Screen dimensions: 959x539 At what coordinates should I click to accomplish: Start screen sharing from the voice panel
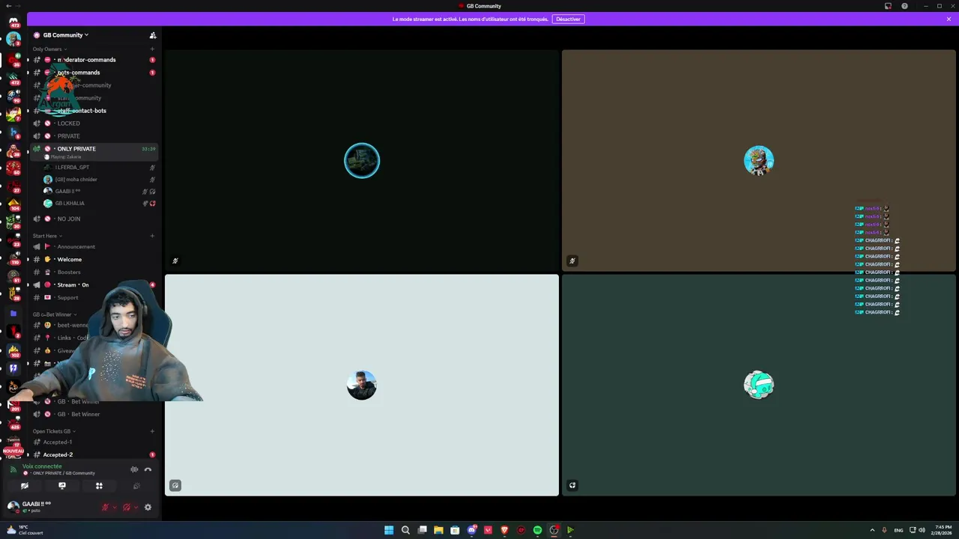pos(62,486)
